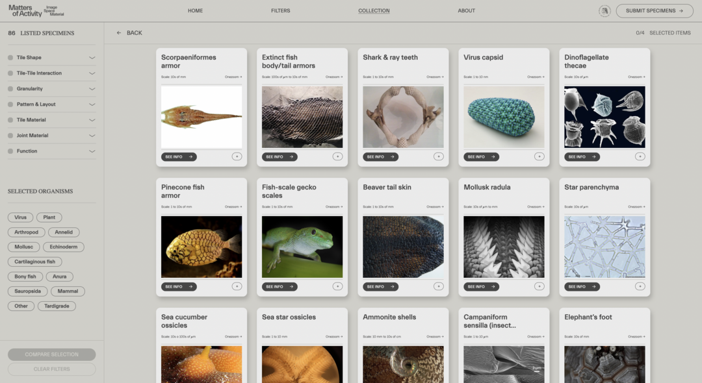Toggle the Mollusc organism filter

[x=23, y=247]
